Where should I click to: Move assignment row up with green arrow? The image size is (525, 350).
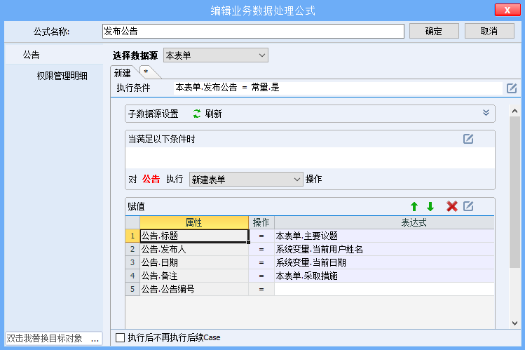pos(414,206)
